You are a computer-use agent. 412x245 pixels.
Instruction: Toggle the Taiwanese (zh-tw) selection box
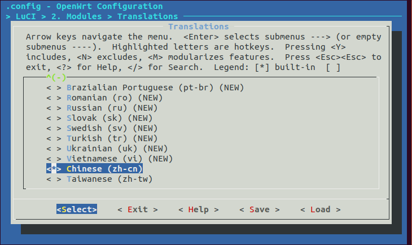54,179
